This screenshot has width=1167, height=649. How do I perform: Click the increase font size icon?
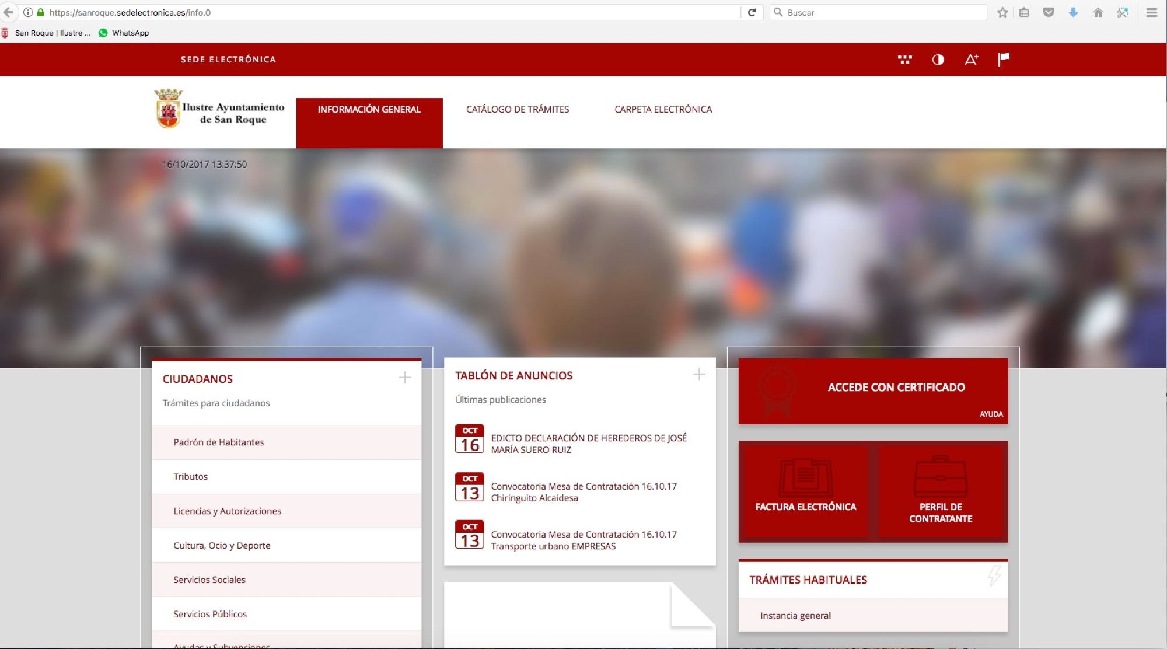(x=971, y=60)
